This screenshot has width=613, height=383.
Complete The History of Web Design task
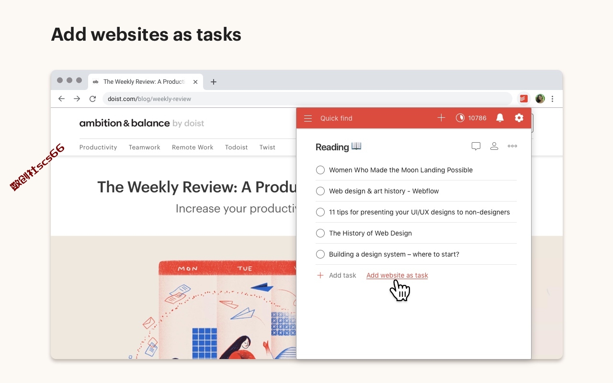[x=320, y=233]
